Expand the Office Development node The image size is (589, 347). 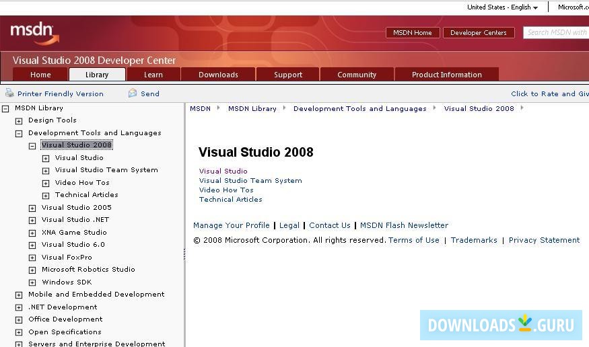tap(19, 320)
